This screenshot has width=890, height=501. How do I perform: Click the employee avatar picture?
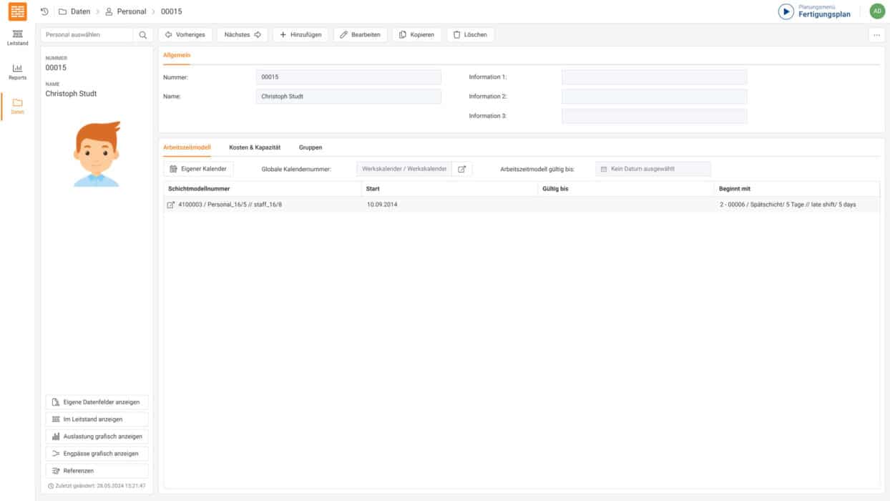(x=97, y=155)
